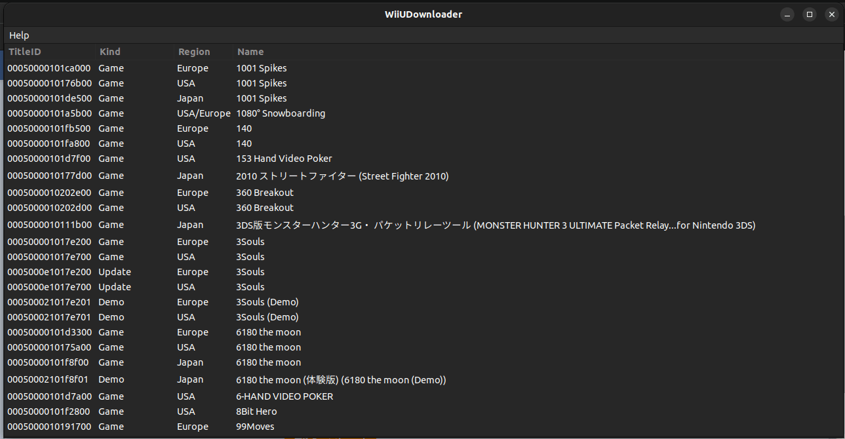The image size is (845, 439).
Task: Select 1080° Snowboarding in the list
Action: pos(281,113)
